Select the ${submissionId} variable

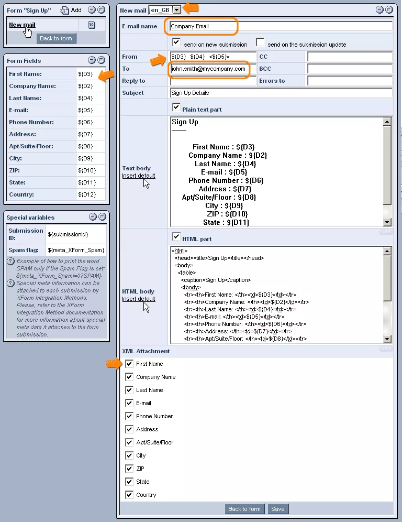click(x=68, y=234)
